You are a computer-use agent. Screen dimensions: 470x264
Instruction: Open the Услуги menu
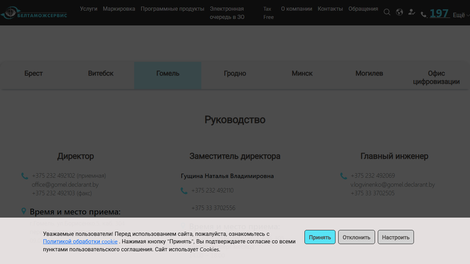[x=89, y=9]
